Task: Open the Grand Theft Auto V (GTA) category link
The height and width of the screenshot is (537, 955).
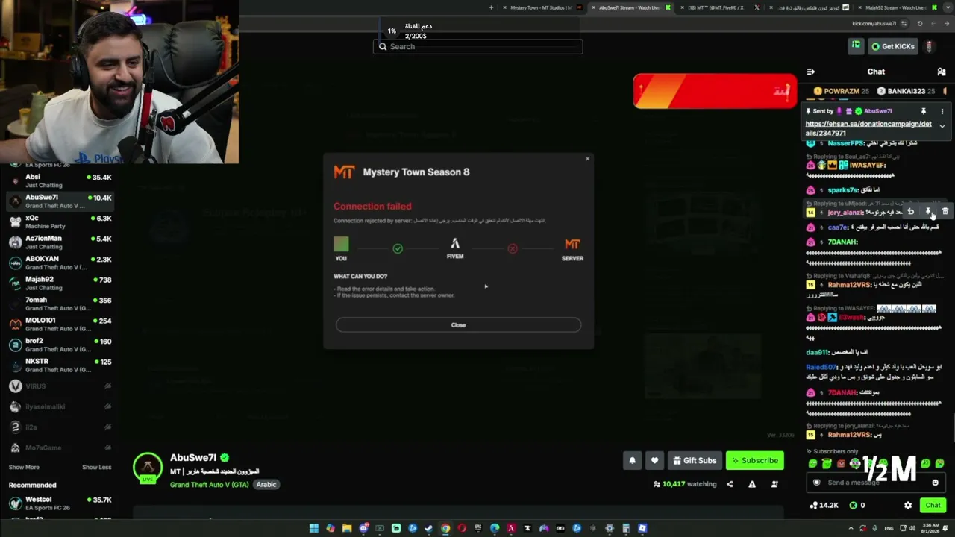Action: (x=209, y=485)
